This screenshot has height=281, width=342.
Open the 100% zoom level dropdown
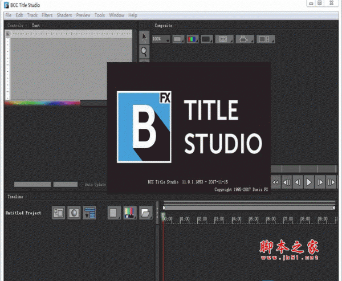[x=161, y=39]
